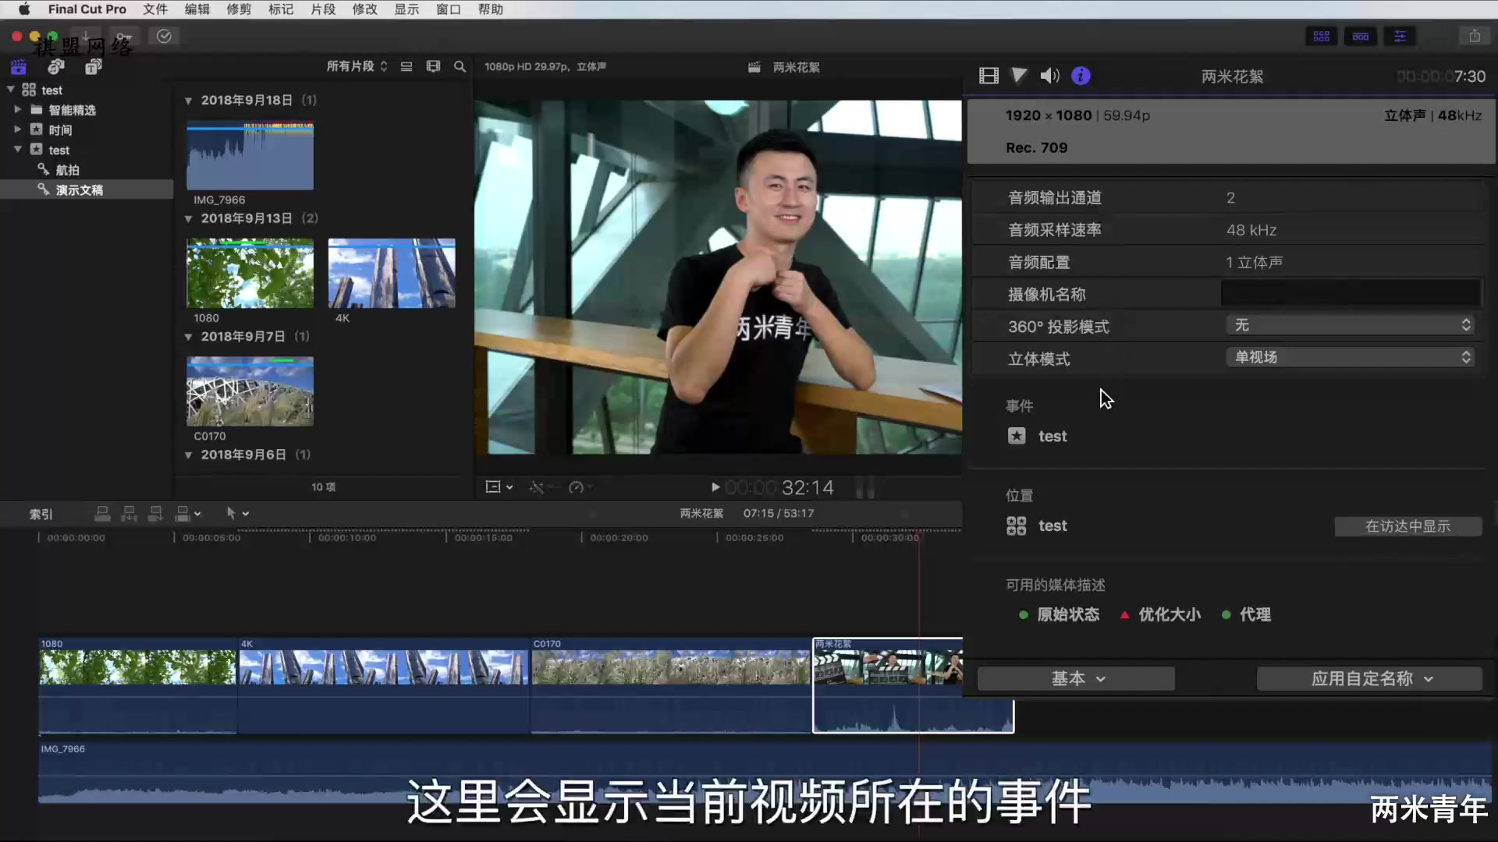Click the 在访达中显示 button
This screenshot has width=1498, height=842.
(1407, 526)
